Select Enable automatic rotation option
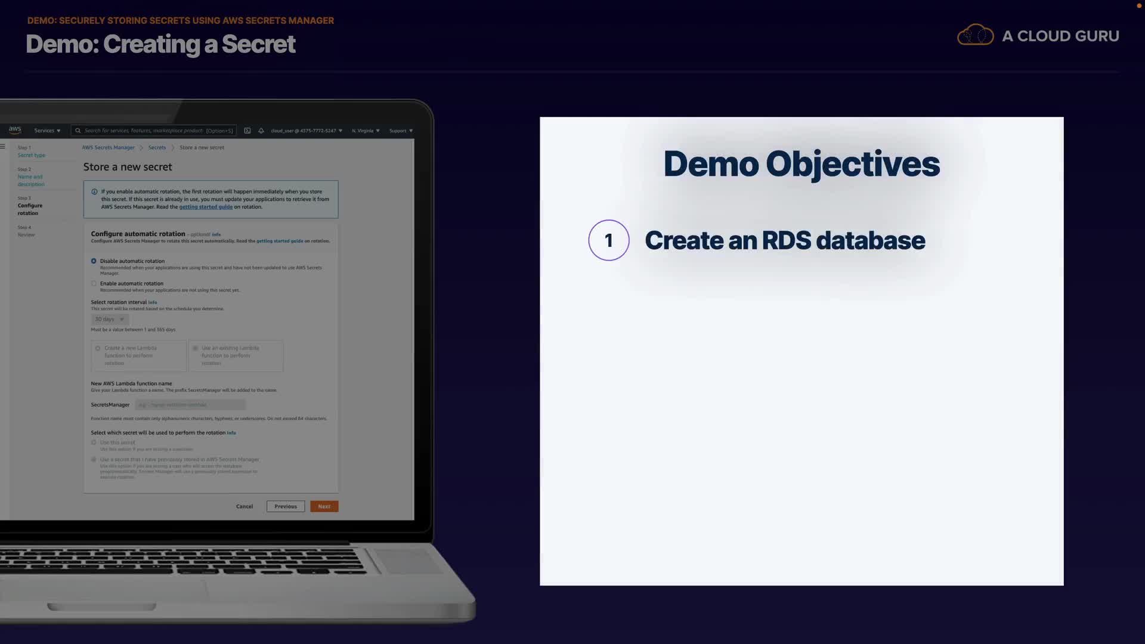1145x644 pixels. click(x=94, y=284)
